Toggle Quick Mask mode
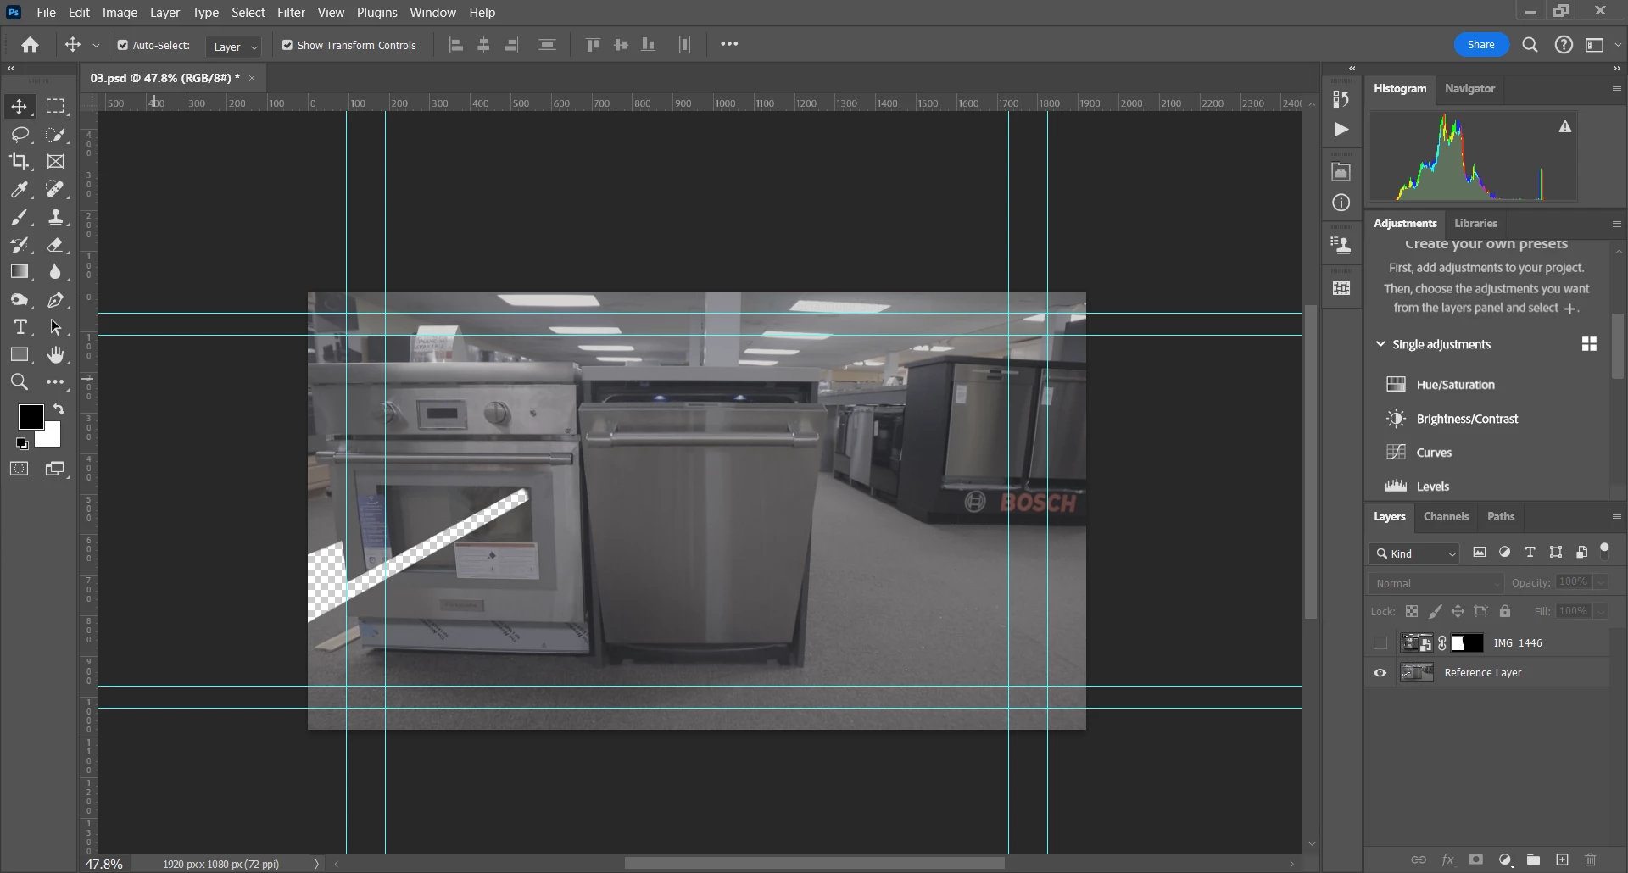This screenshot has height=873, width=1628. point(19,469)
